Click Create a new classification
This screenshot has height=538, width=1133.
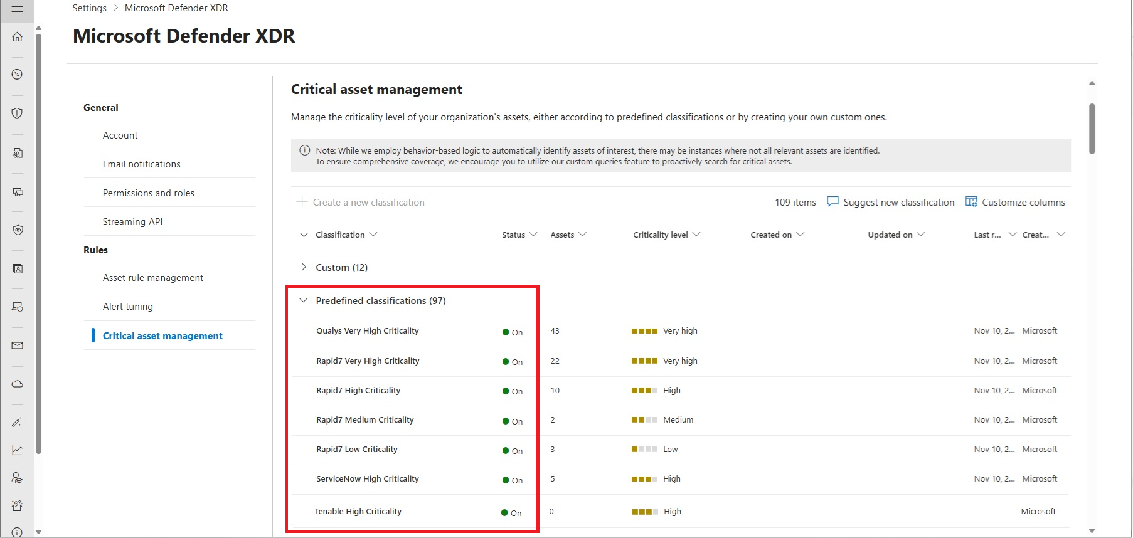361,202
